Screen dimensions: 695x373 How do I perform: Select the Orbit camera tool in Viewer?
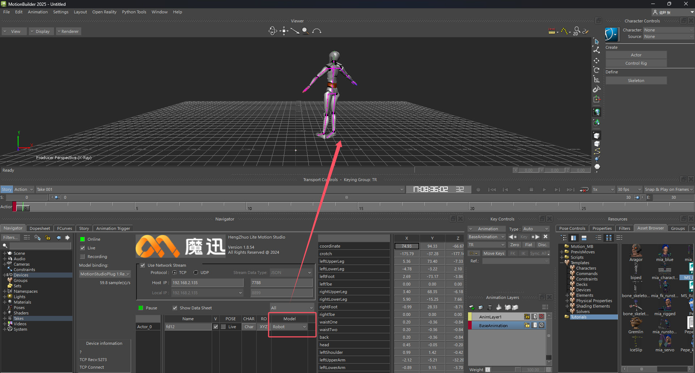coord(273,31)
